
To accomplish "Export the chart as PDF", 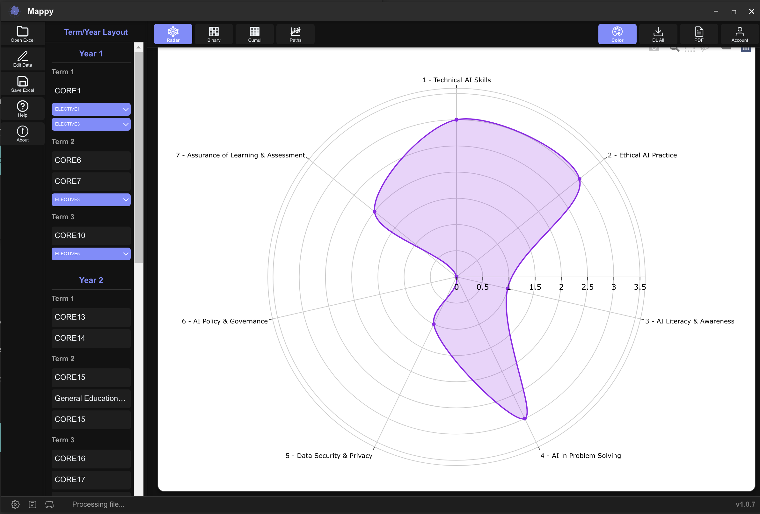I will tap(699, 34).
